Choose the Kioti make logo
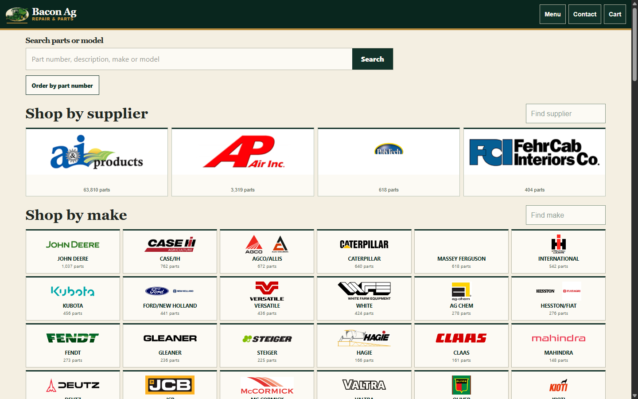 [558, 385]
